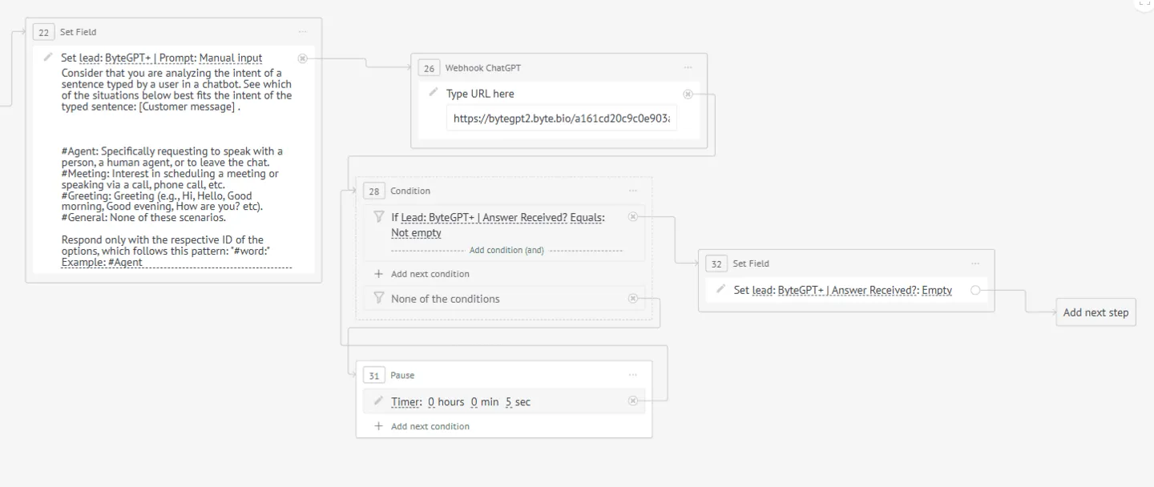Click the '0 min' value in the Timer
Screen dimensions: 1154x487
click(x=485, y=402)
